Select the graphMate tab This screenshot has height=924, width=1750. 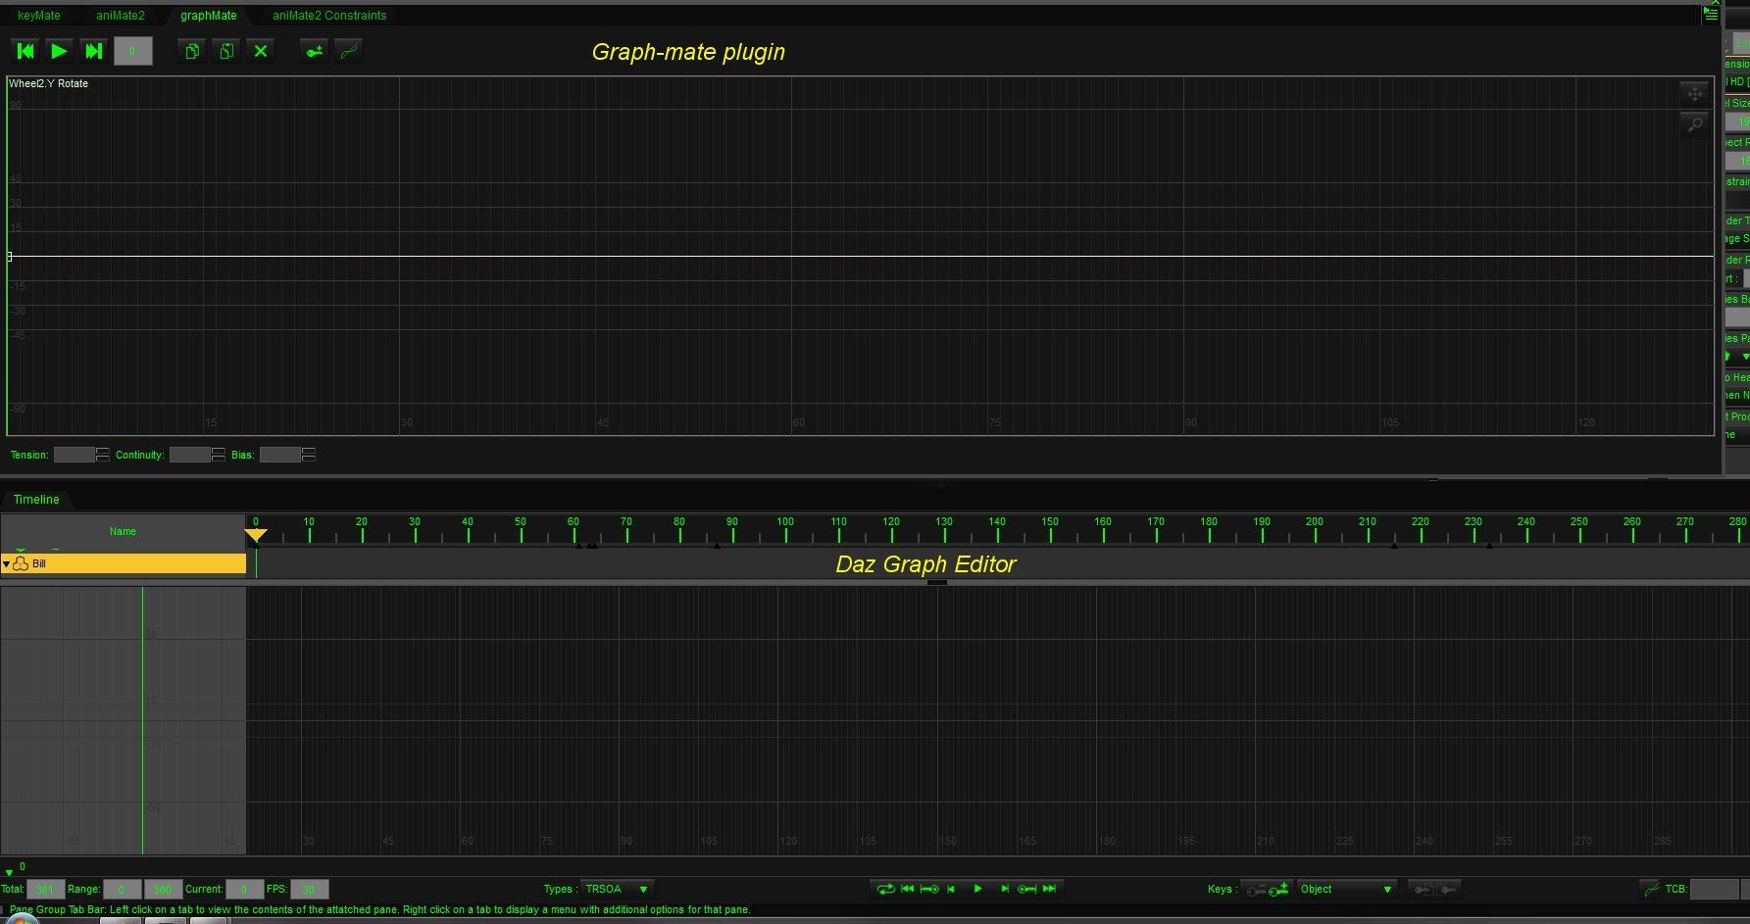(209, 16)
